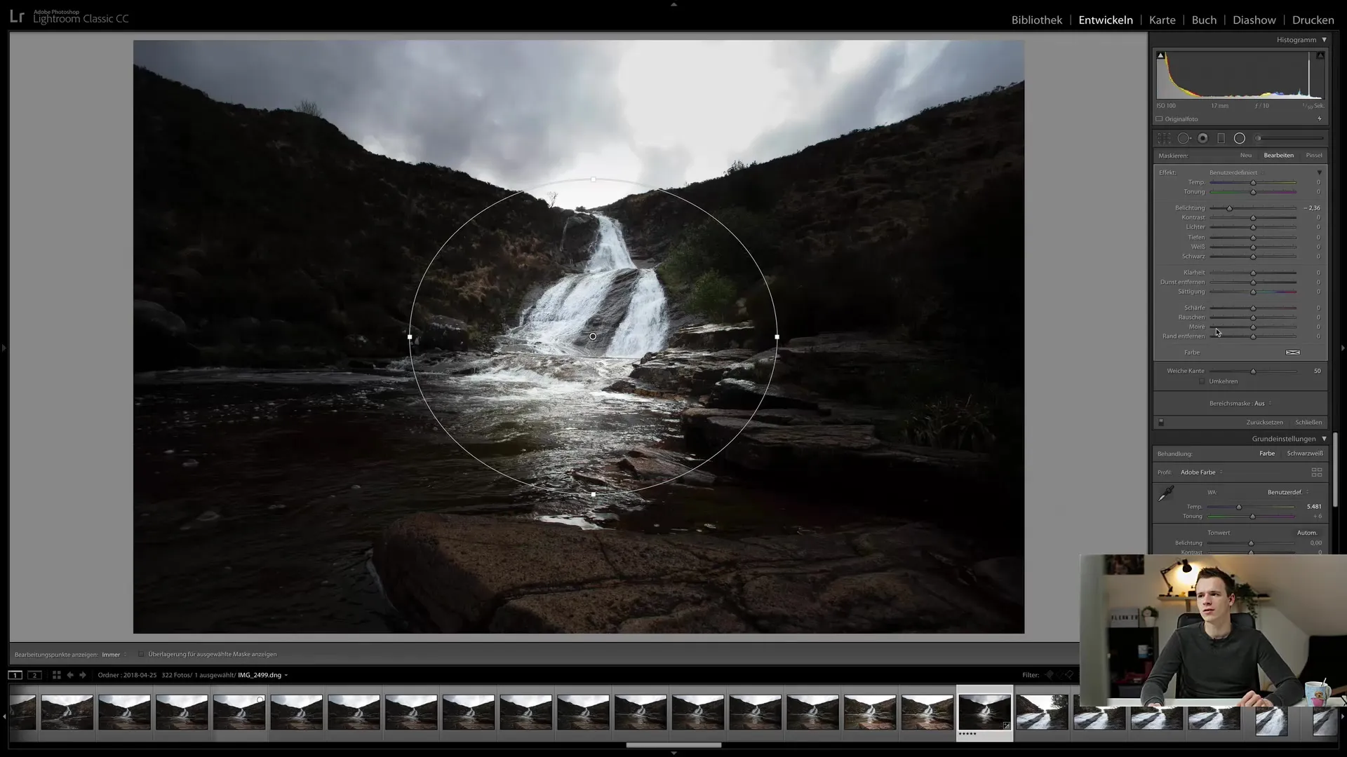The image size is (1347, 757).
Task: Click Pinsel in the Maskieren row
Action: 1313,156
